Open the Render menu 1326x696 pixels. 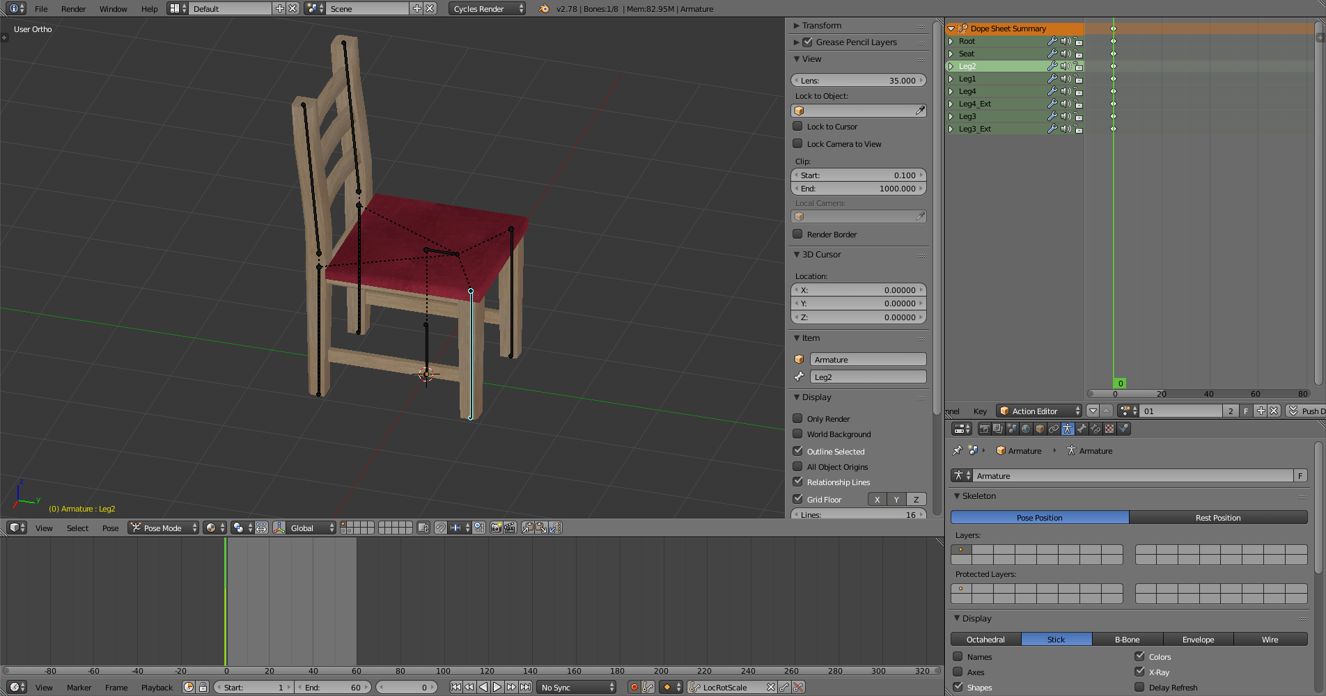click(x=73, y=9)
